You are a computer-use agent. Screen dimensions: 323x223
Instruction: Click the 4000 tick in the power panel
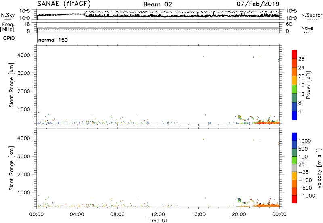pyautogui.click(x=24, y=55)
